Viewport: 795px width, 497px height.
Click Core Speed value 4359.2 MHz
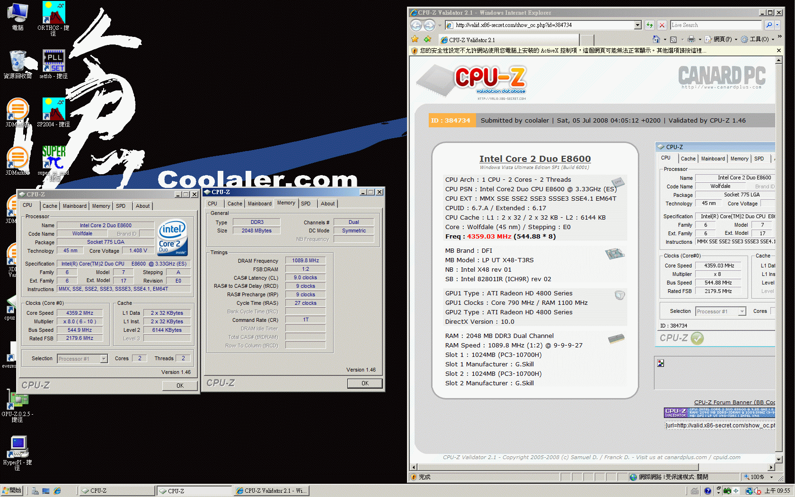(79, 313)
